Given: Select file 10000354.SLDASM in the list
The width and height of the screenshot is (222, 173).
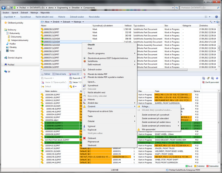Looking at the screenshot, I should pyautogui.click(x=51, y=45).
